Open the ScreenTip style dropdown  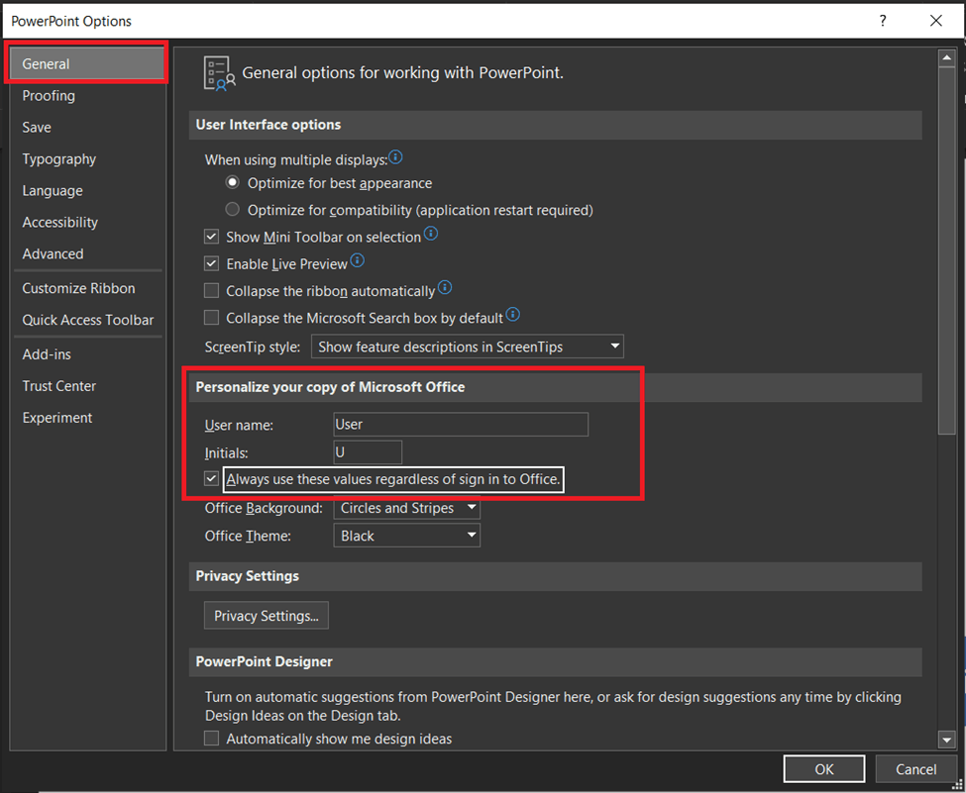(x=468, y=347)
